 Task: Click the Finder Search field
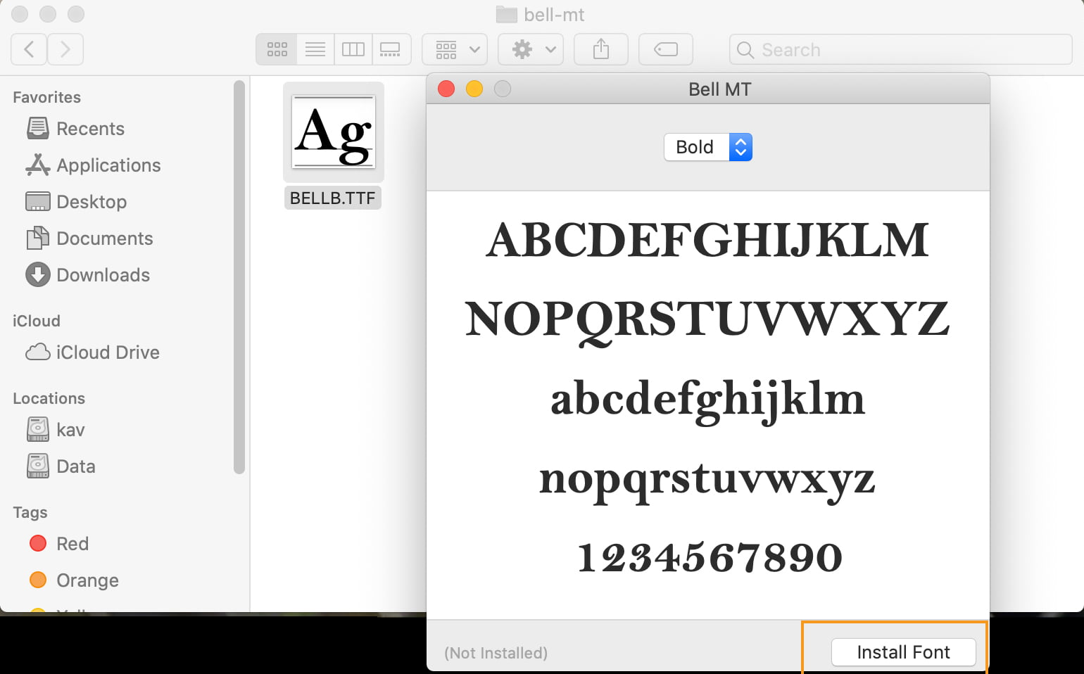(x=901, y=50)
